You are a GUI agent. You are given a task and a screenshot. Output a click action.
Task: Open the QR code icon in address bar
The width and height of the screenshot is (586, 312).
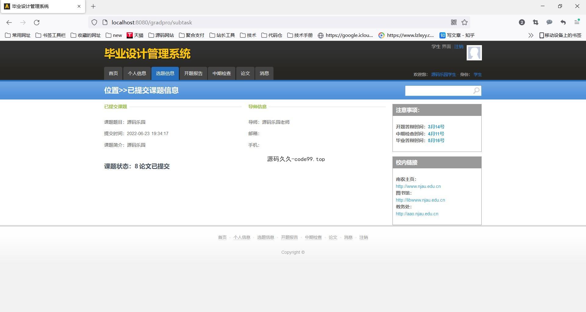[454, 22]
